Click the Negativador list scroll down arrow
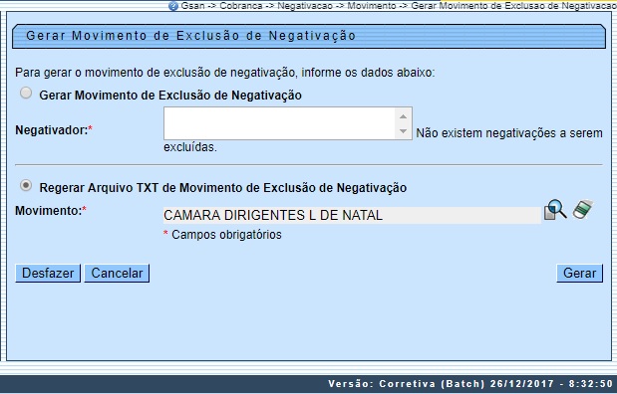 click(x=403, y=131)
